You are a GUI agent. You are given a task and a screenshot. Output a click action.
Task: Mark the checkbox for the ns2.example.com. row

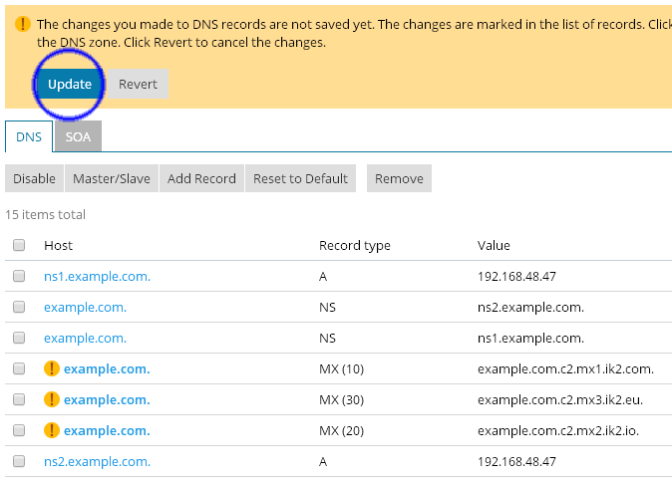pos(19,461)
